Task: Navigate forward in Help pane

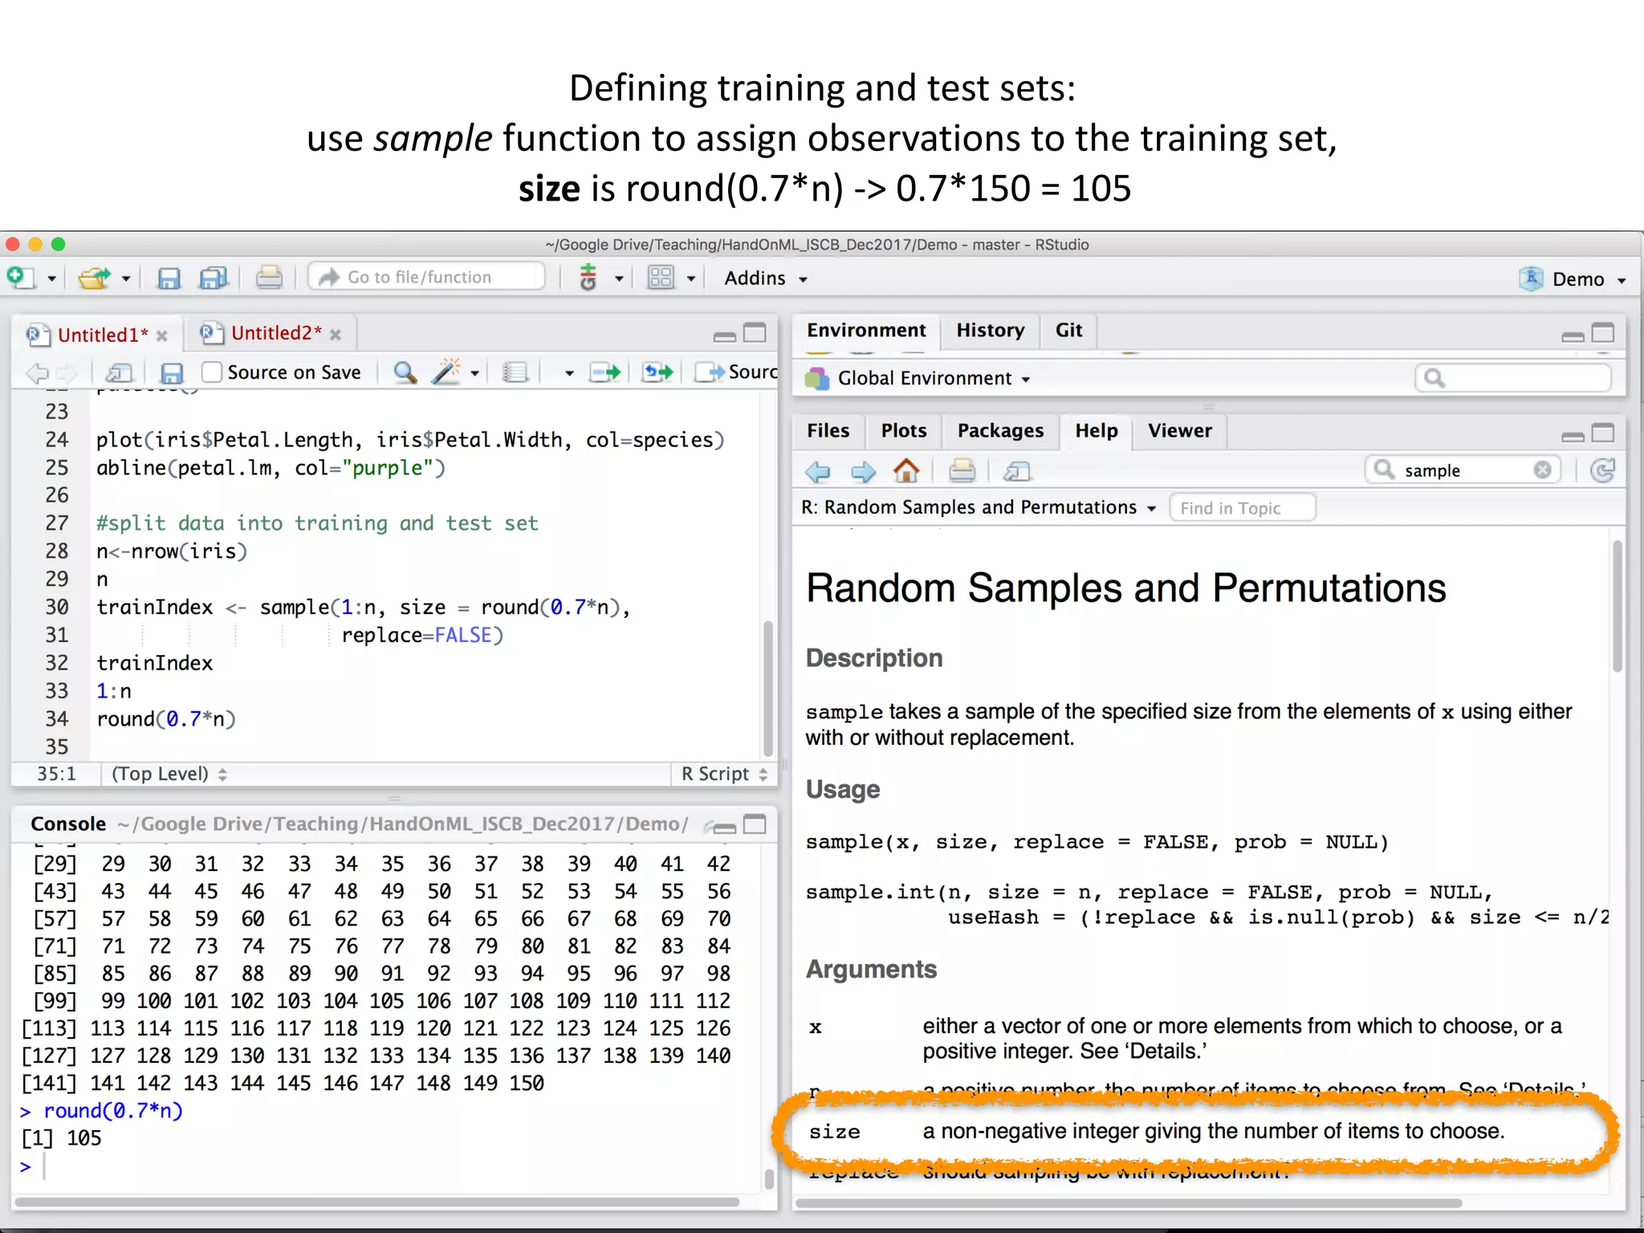Action: click(x=863, y=471)
